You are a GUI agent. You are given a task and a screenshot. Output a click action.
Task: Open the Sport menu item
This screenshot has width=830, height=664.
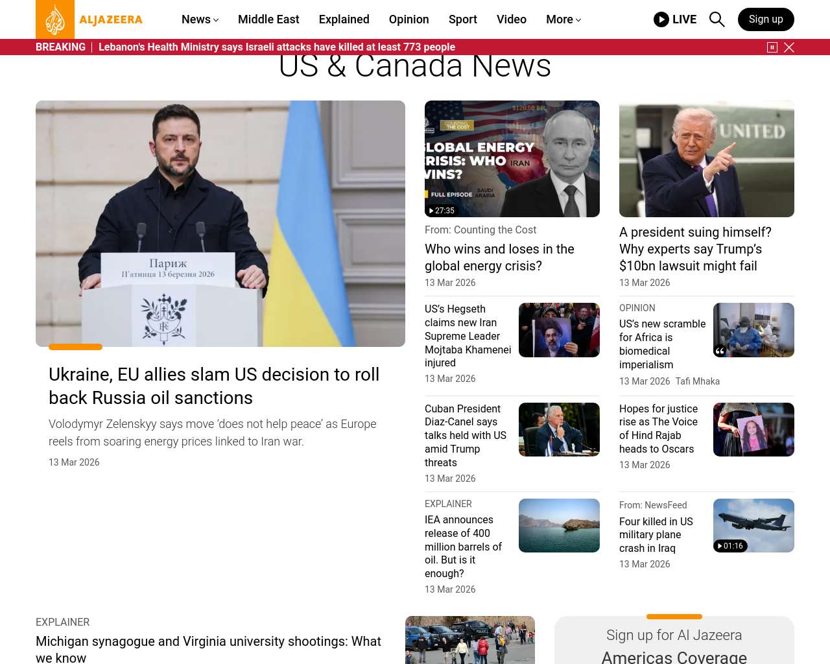tap(462, 19)
